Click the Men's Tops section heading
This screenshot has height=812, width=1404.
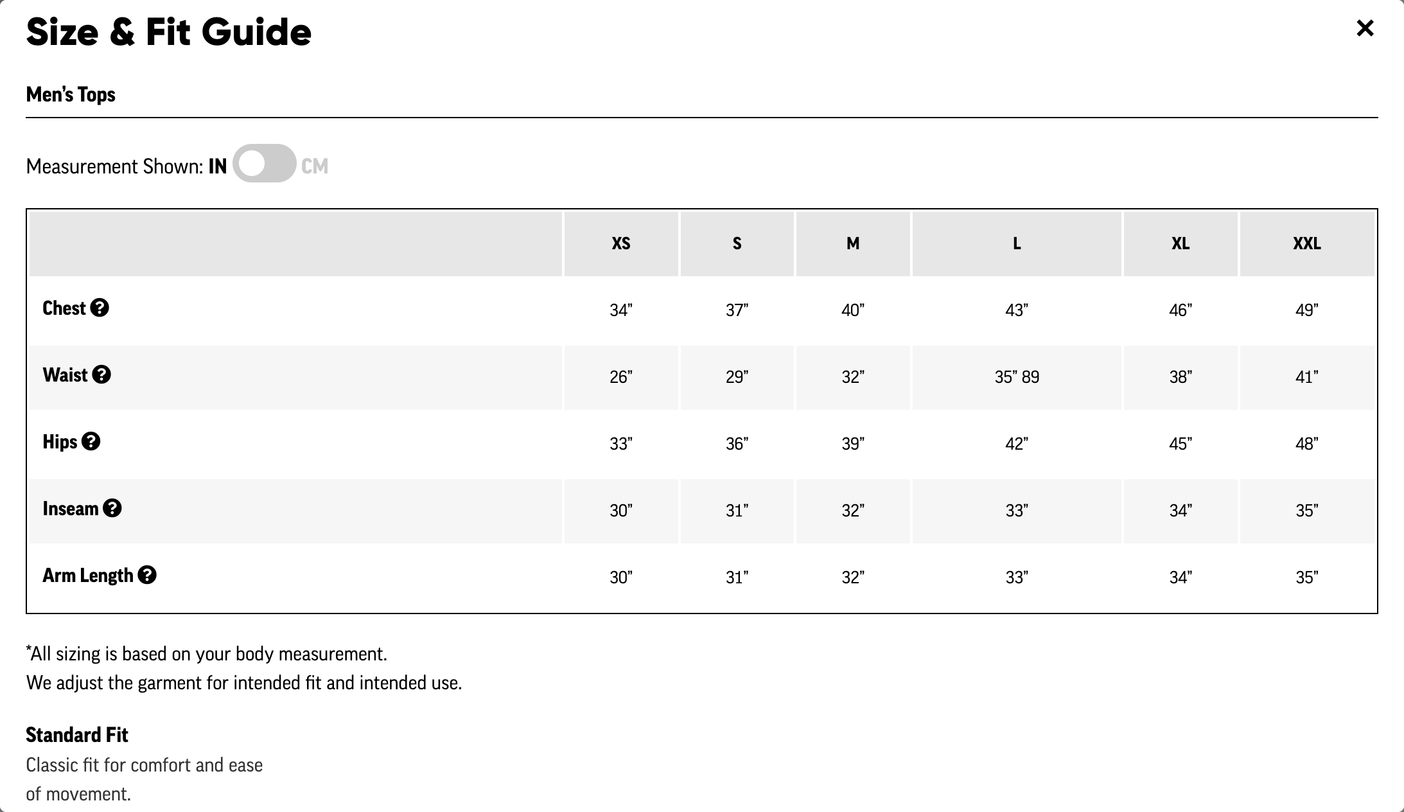(x=71, y=94)
